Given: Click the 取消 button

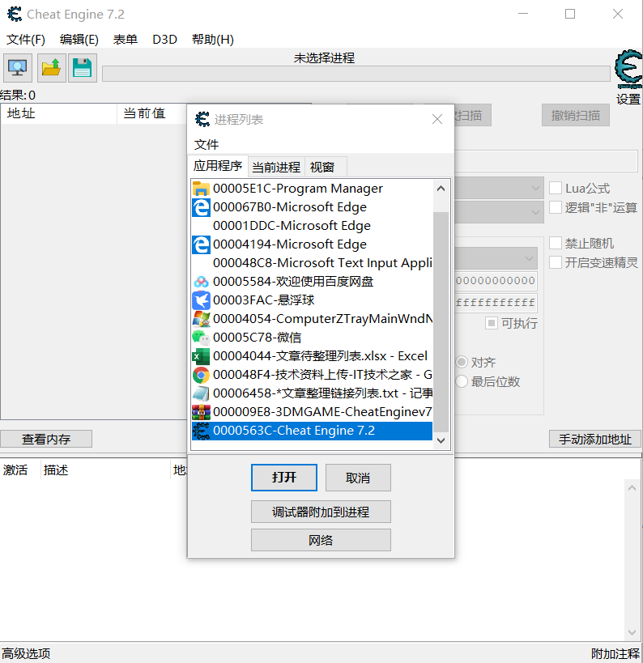Looking at the screenshot, I should (358, 478).
